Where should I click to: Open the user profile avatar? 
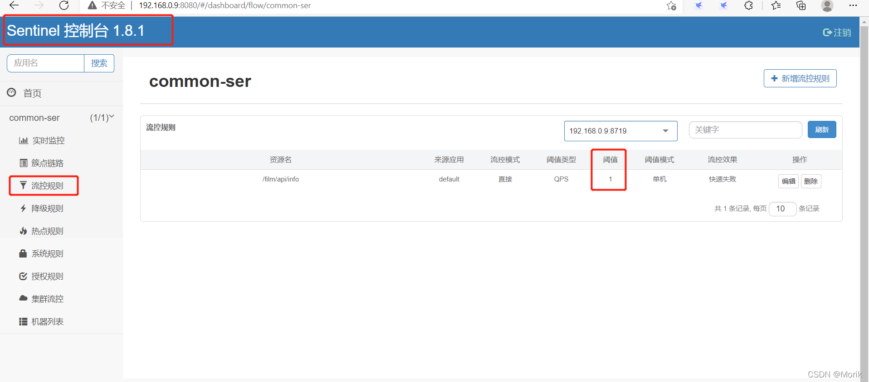pyautogui.click(x=827, y=5)
